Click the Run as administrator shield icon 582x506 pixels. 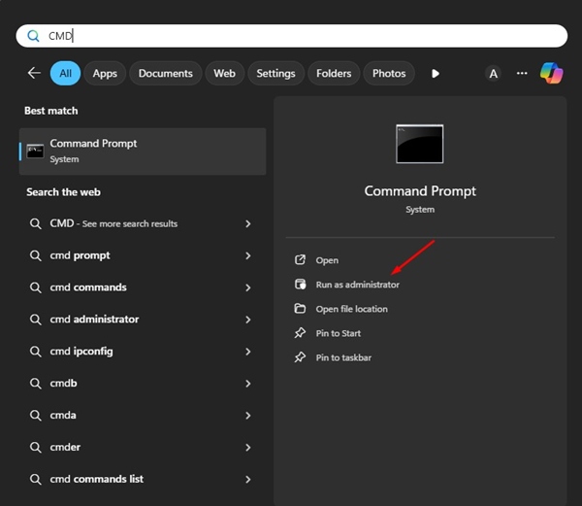300,285
